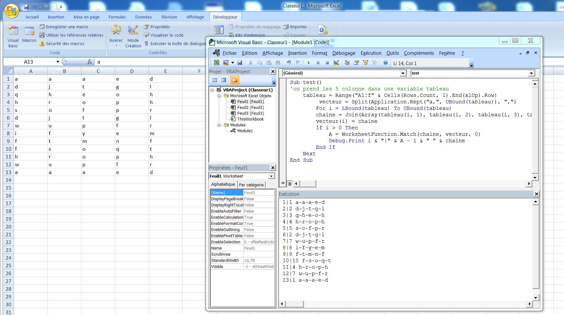Click View Code icon in Project pane
Image resolution: width=564 pixels, height=315 pixels.
215,80
